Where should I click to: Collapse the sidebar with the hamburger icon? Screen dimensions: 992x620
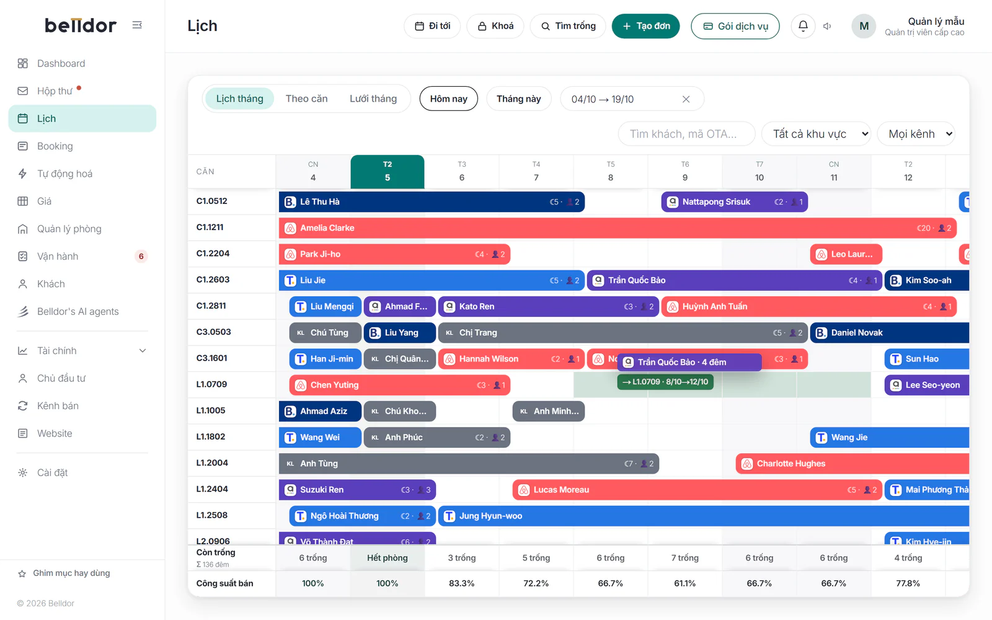[x=137, y=25]
